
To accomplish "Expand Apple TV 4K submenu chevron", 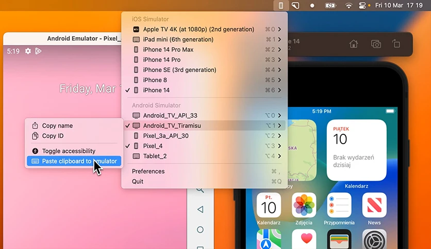I will coord(279,29).
